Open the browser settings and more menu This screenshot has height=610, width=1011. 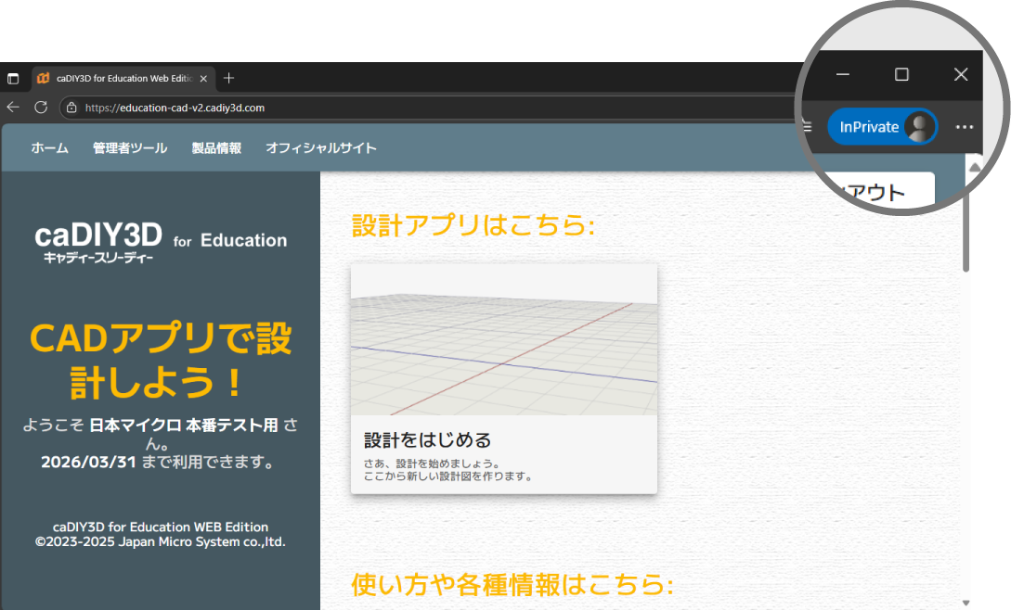pyautogui.click(x=964, y=127)
